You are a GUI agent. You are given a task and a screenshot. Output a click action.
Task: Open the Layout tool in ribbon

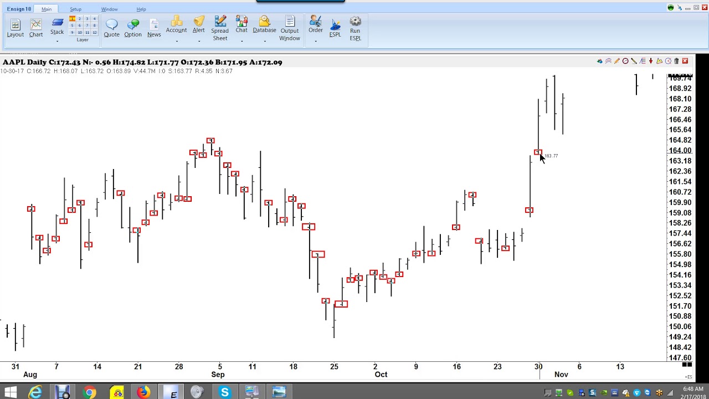[15, 28]
